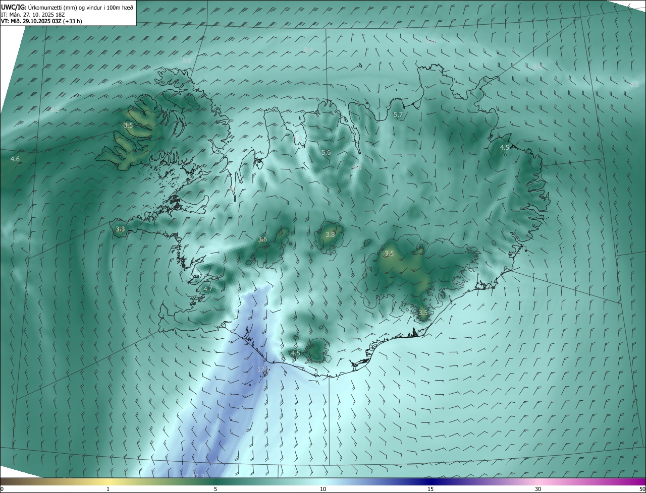
Task: Click the 4.5 value beside the 12.2 label
Action: point(296,353)
